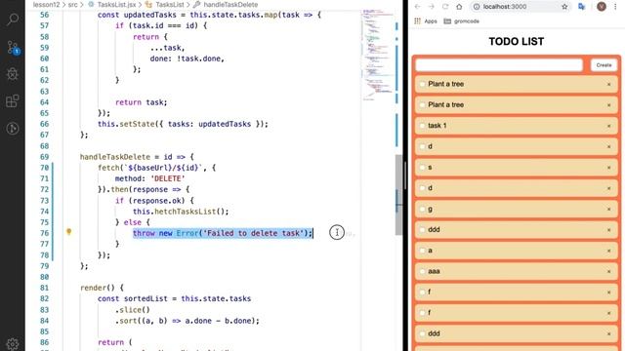Image resolution: width=625 pixels, height=351 pixels.
Task: Open the Source Control view with badge
Action: coord(13,48)
